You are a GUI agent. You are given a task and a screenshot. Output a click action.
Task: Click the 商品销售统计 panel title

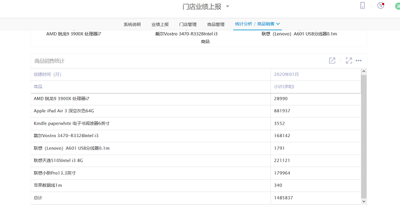[49, 61]
